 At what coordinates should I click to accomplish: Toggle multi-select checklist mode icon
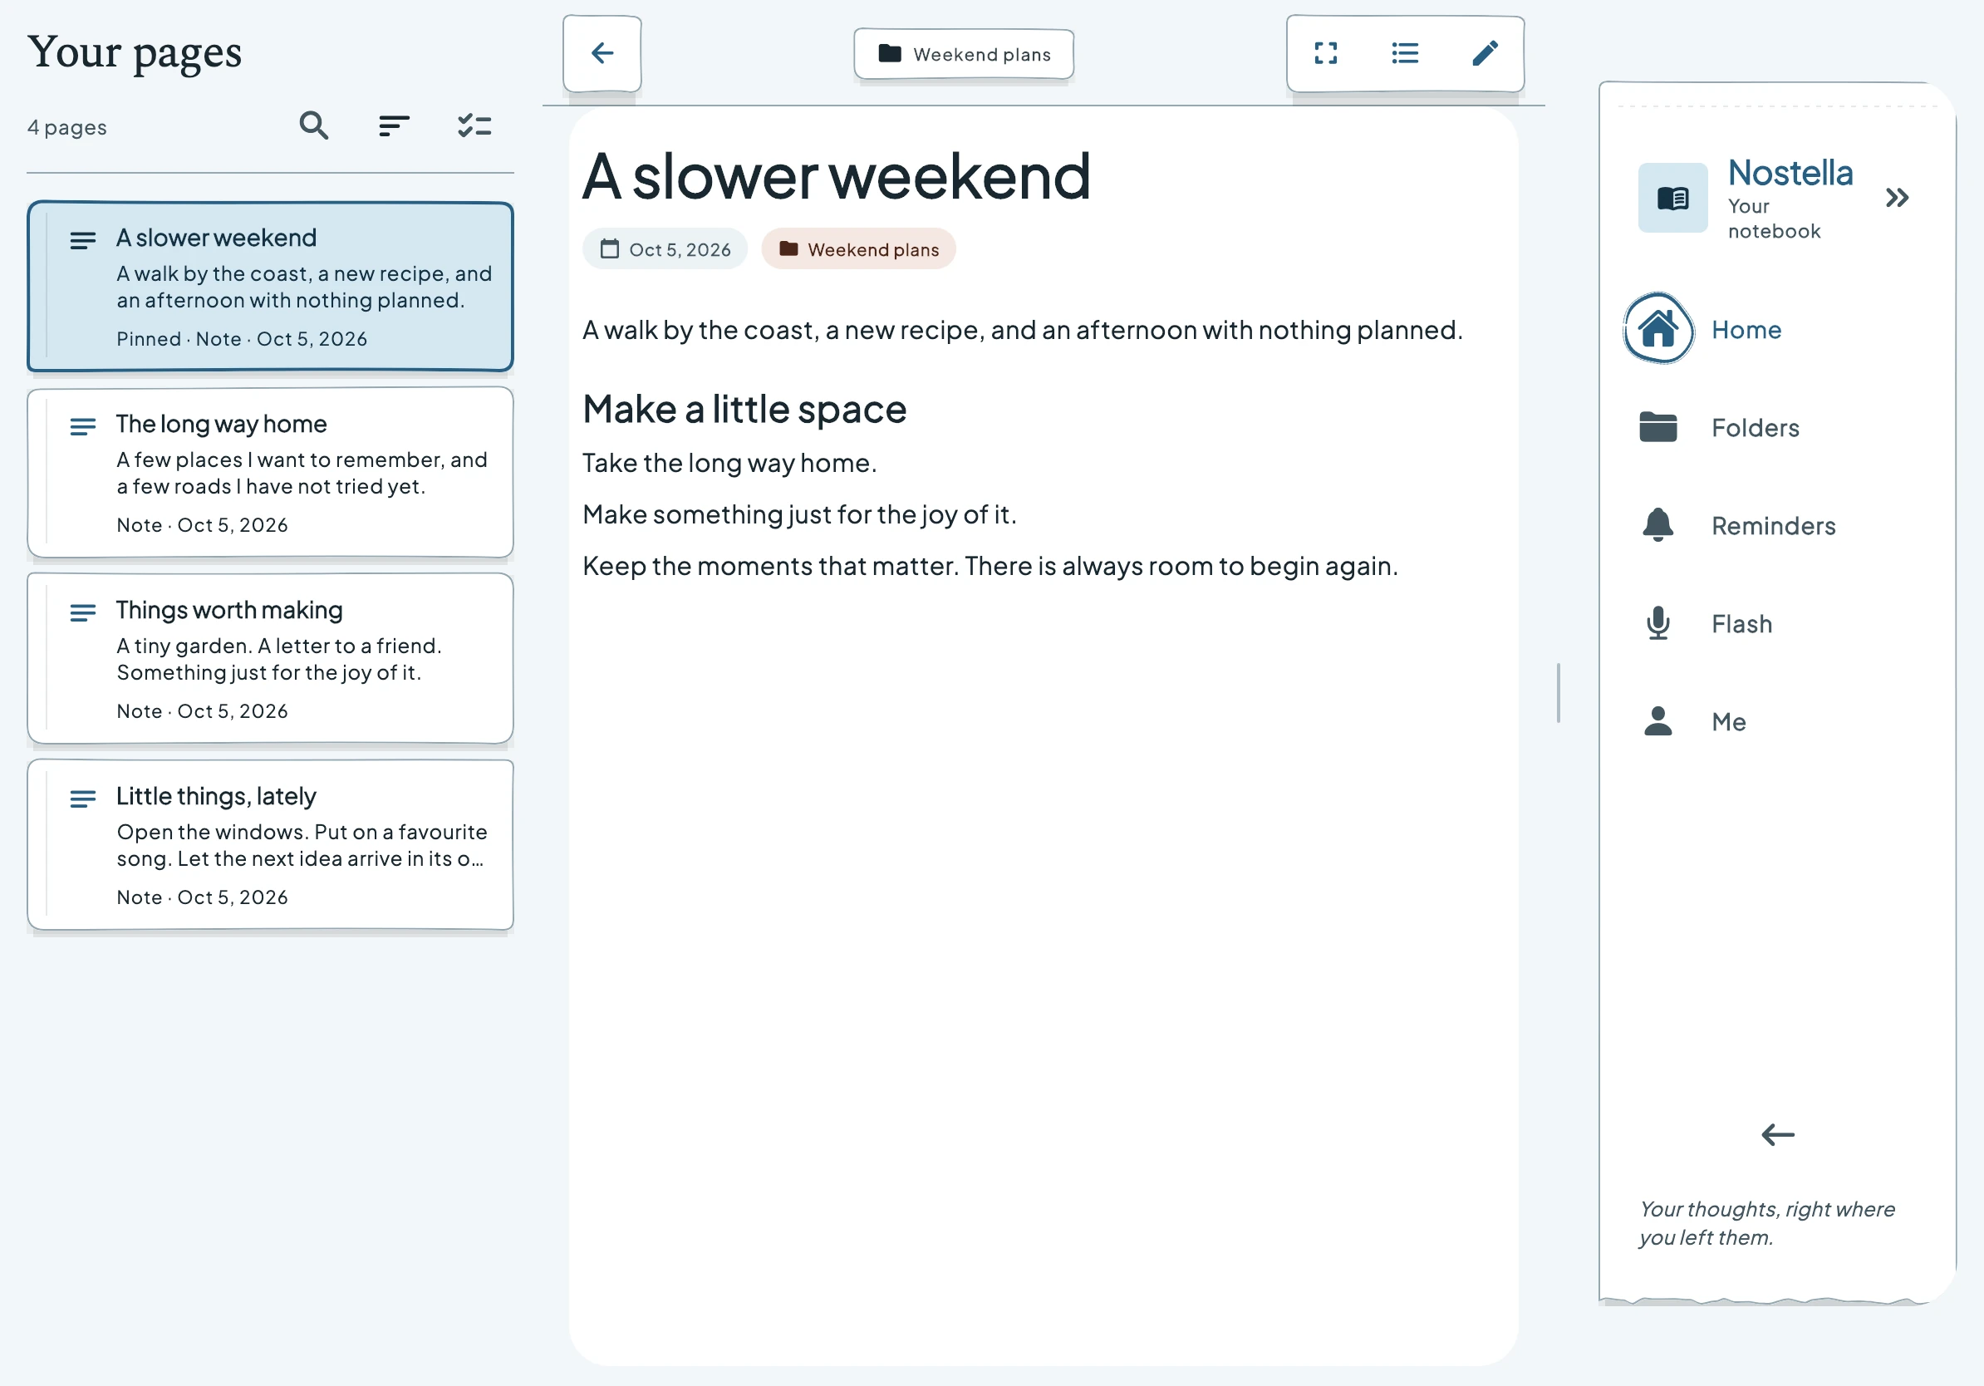[x=474, y=126]
